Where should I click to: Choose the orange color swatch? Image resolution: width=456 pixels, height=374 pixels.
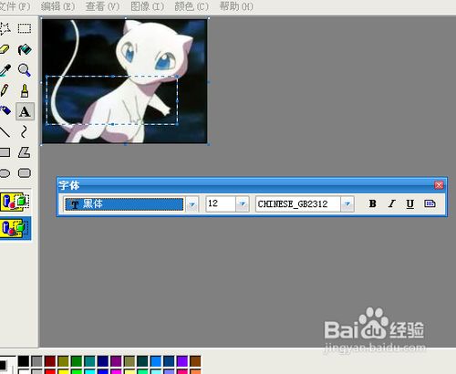(x=195, y=371)
